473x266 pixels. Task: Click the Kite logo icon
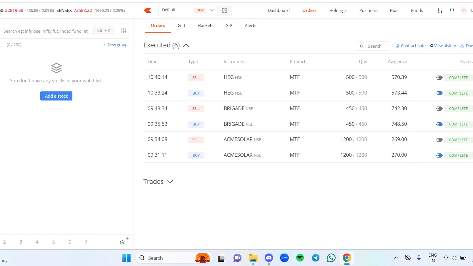[x=147, y=11]
